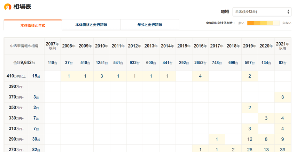Screen dimensions: 296x152
Task: Switch to the 本体価格と走行距離 tab
Action: click(x=91, y=25)
